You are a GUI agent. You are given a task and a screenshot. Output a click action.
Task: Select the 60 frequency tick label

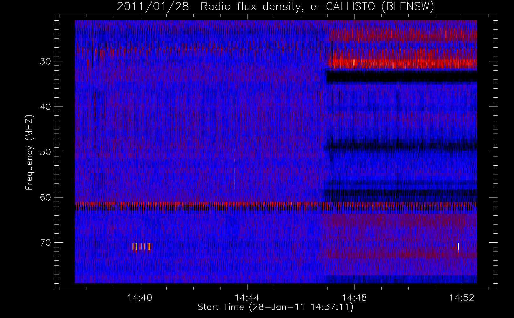click(x=45, y=197)
